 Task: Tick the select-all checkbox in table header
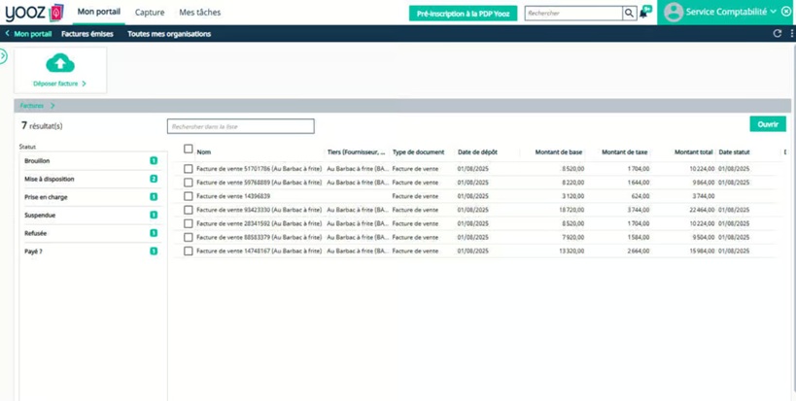click(x=189, y=150)
